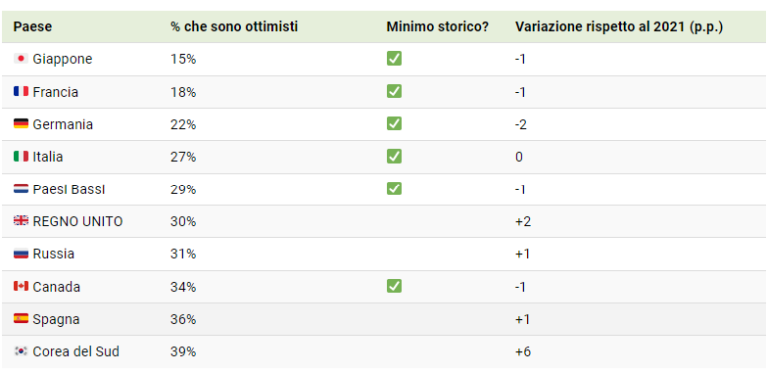Select the +6 value for Corea del Sud
Viewport: 767px width, 372px height.
tap(523, 351)
